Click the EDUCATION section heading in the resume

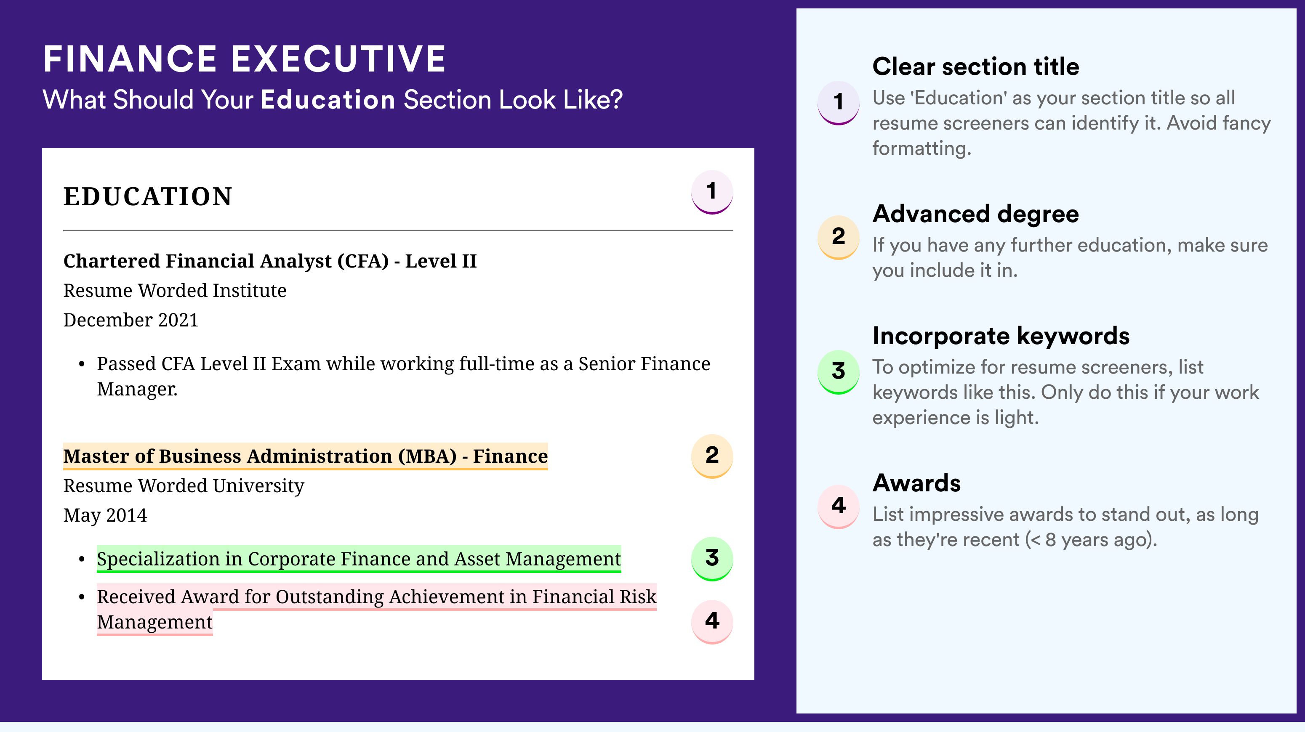coord(147,196)
